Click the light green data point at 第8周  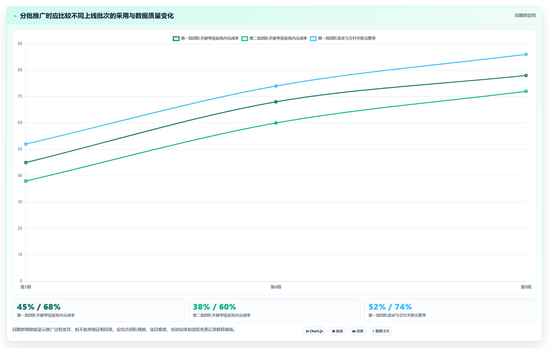[x=526, y=91]
